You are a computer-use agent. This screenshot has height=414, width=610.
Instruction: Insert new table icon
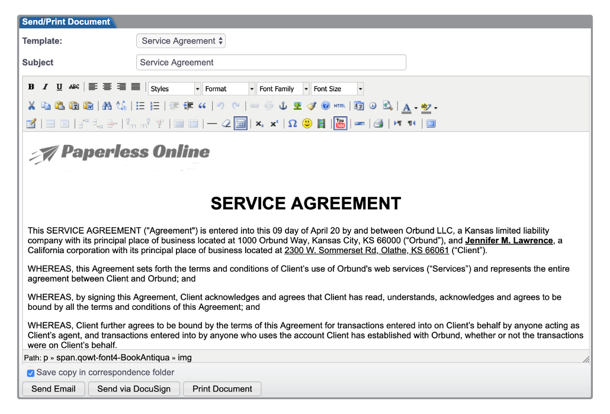31,124
